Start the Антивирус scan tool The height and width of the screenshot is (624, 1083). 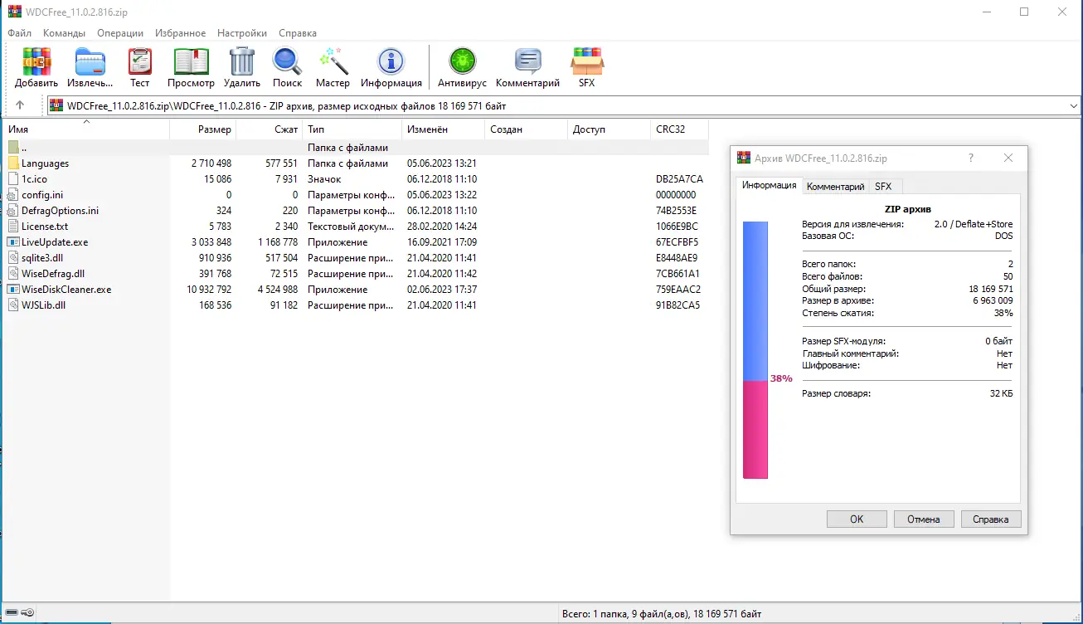click(x=462, y=61)
